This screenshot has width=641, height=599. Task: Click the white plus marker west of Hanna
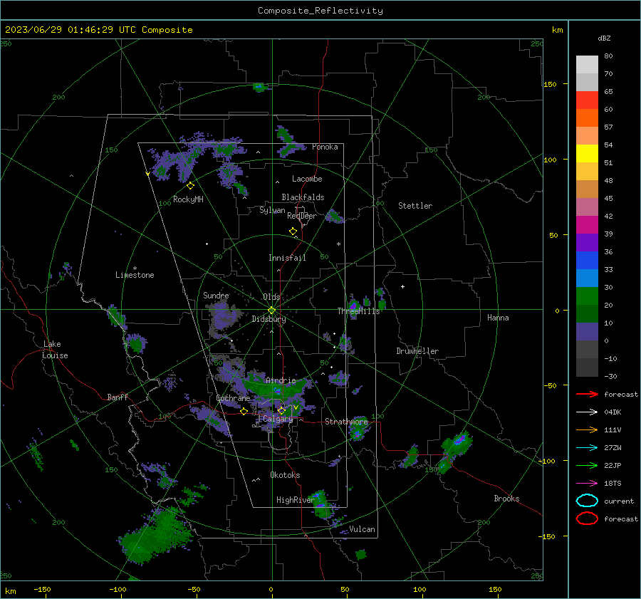[402, 286]
